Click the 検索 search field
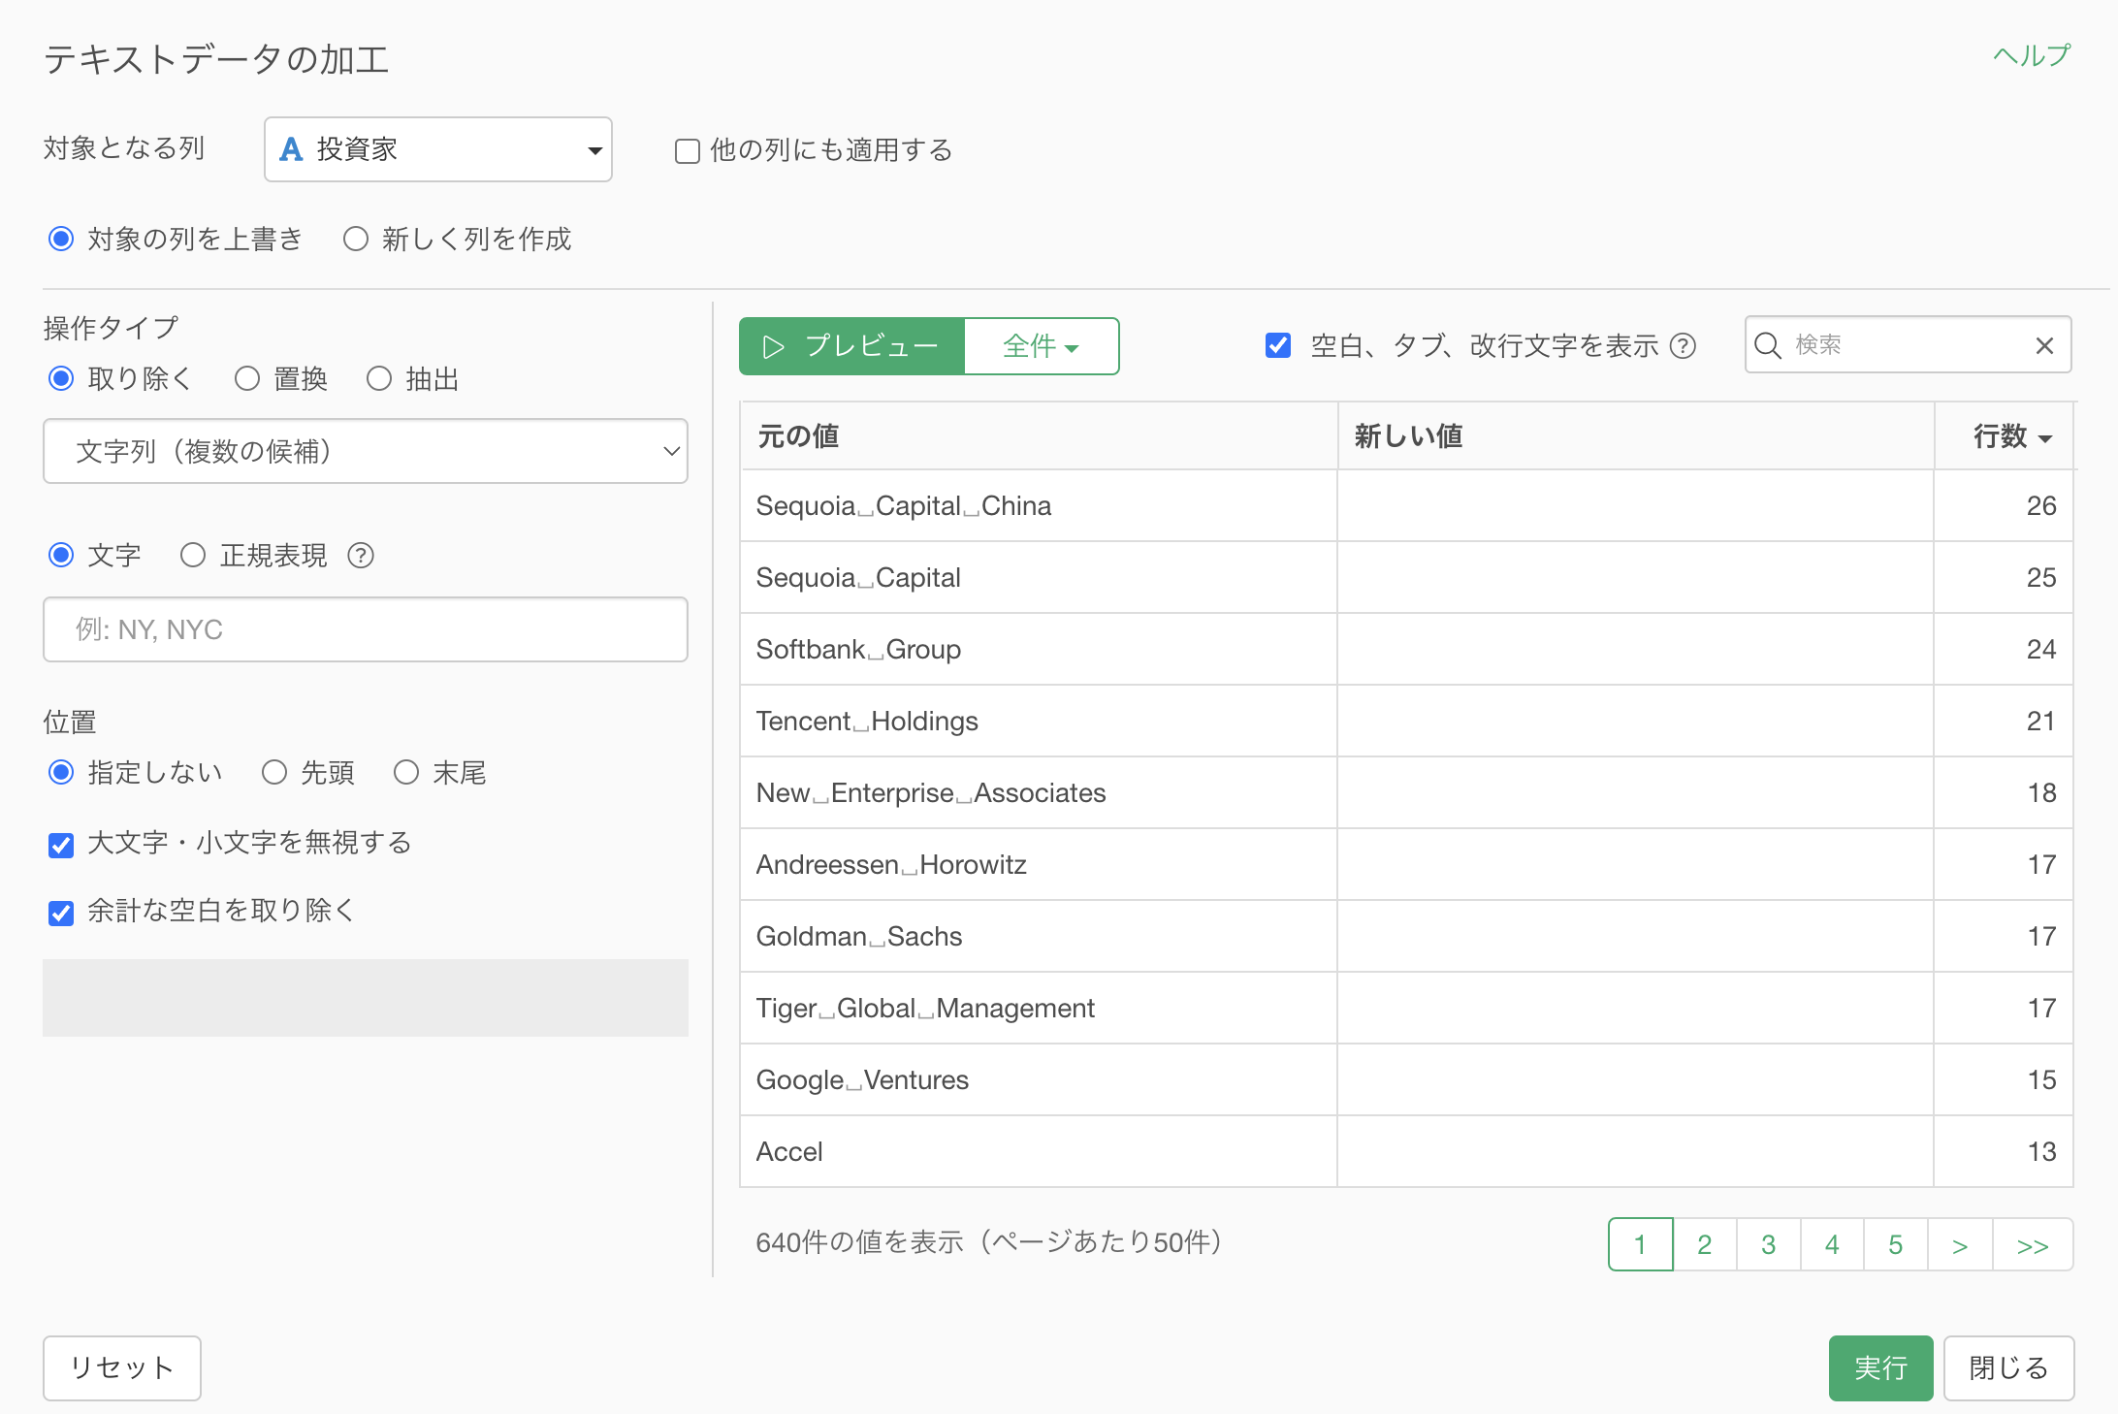 (1908, 345)
